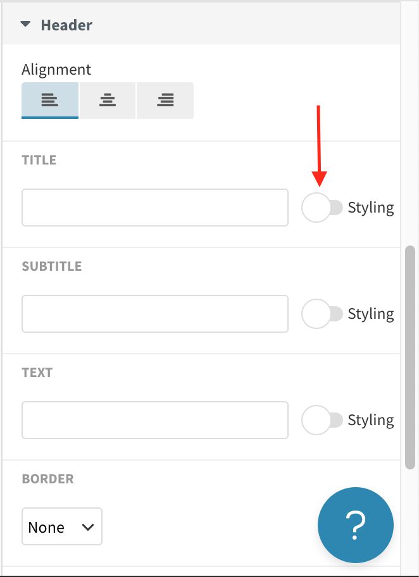Focus the Title input field

[x=155, y=208]
